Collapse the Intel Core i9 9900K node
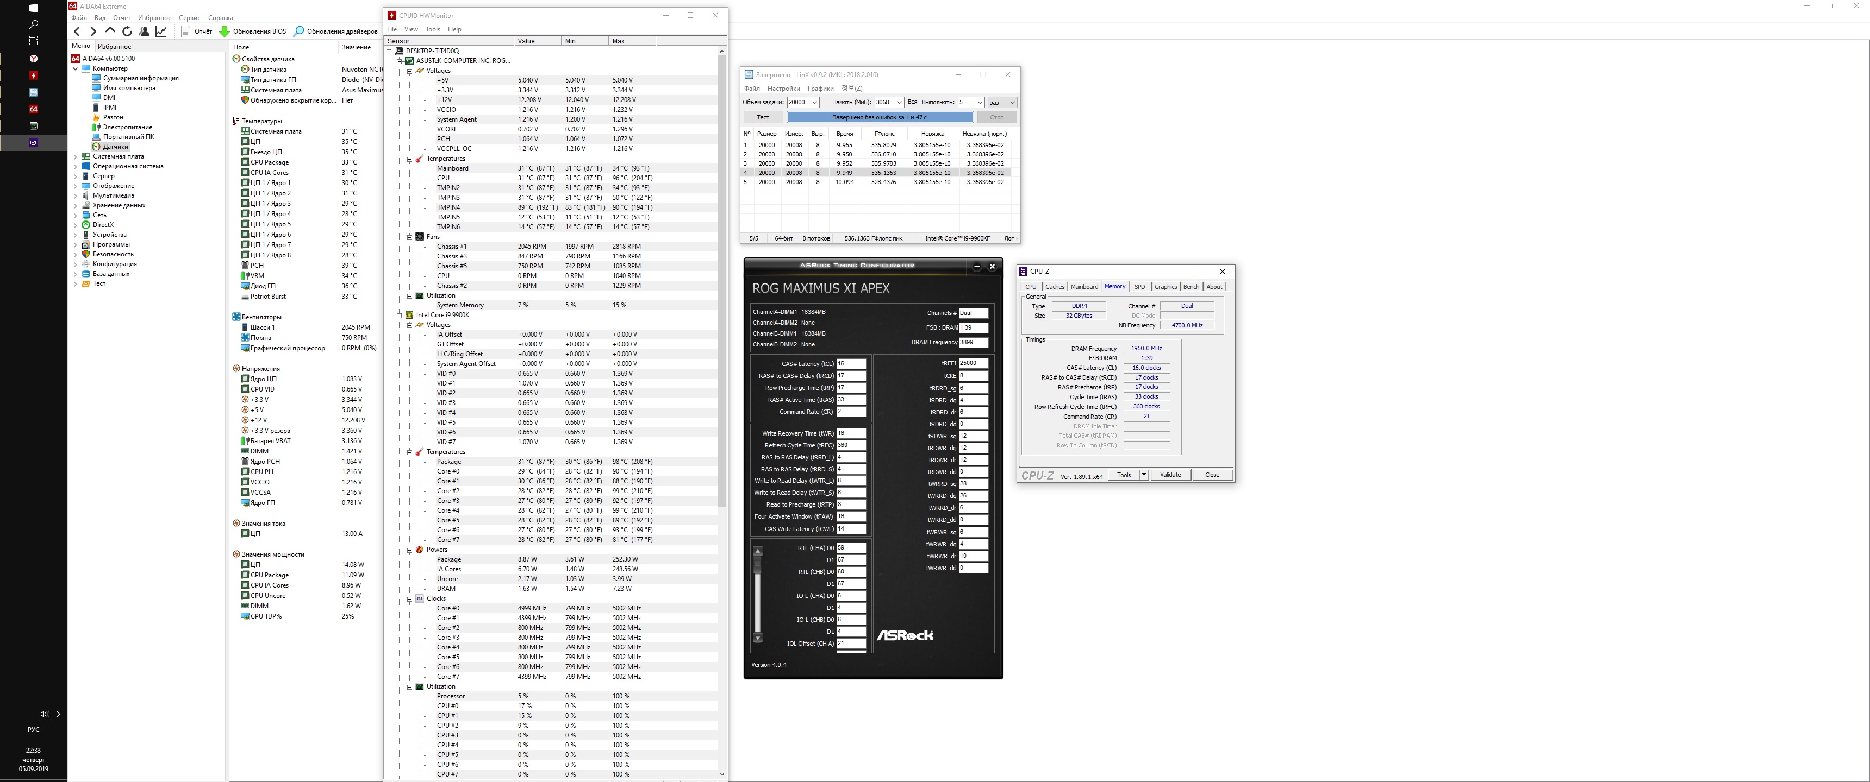Viewport: 1870px width, 782px height. (399, 316)
